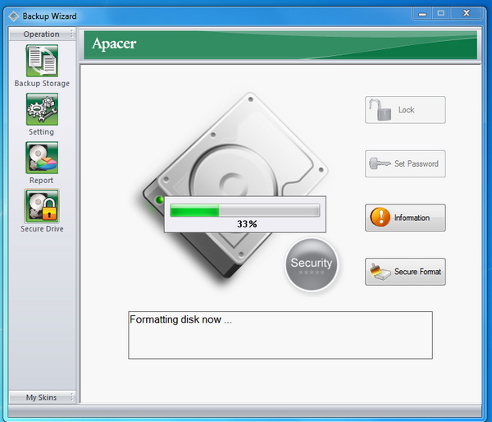The image size is (492, 422).
Task: Click the Apacer logo banner
Action: (280, 44)
